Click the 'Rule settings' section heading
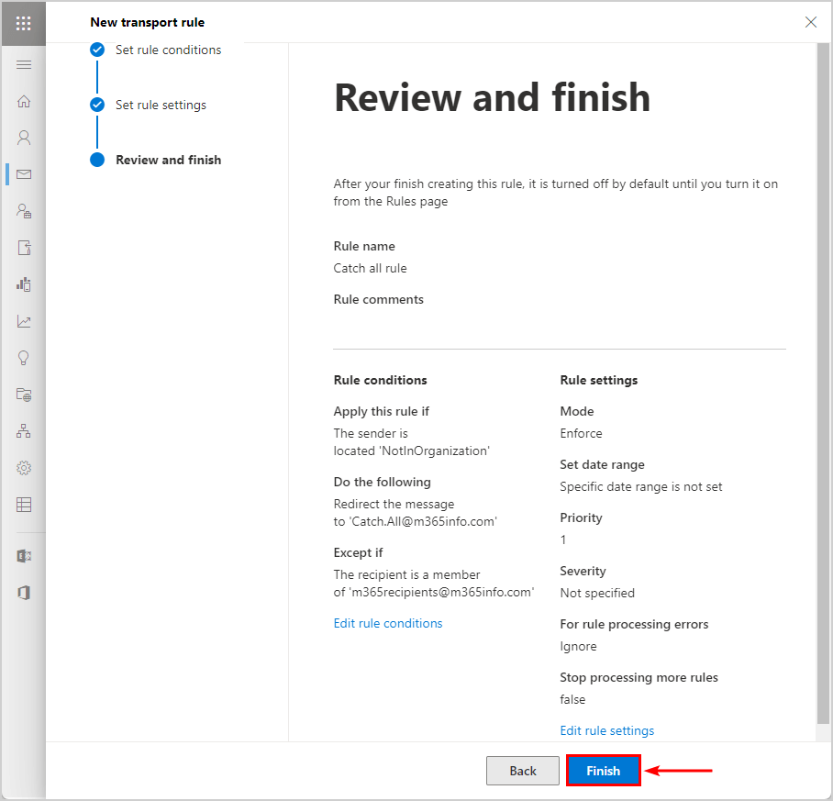 (x=599, y=381)
